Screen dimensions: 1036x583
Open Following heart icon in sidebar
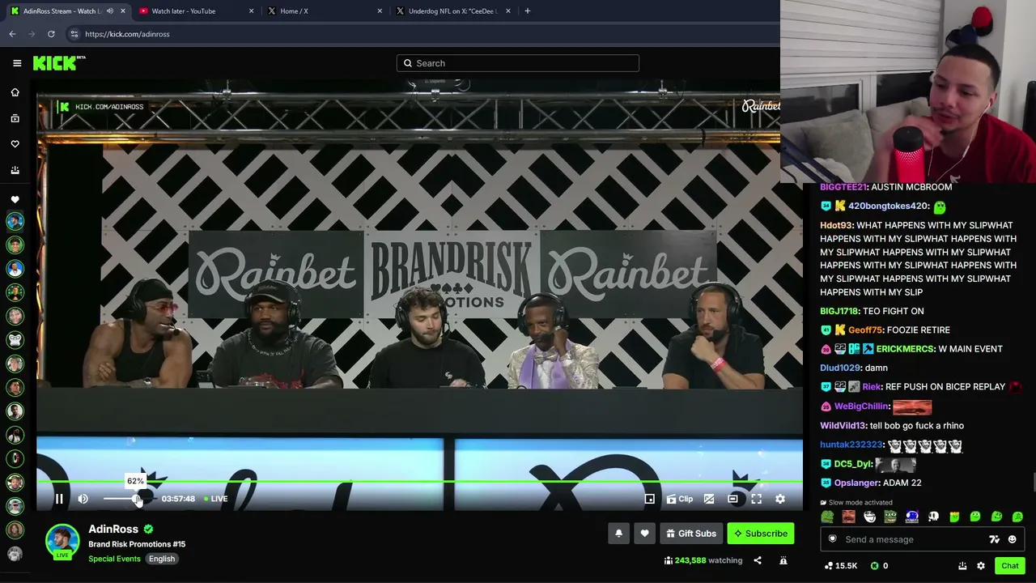[15, 144]
